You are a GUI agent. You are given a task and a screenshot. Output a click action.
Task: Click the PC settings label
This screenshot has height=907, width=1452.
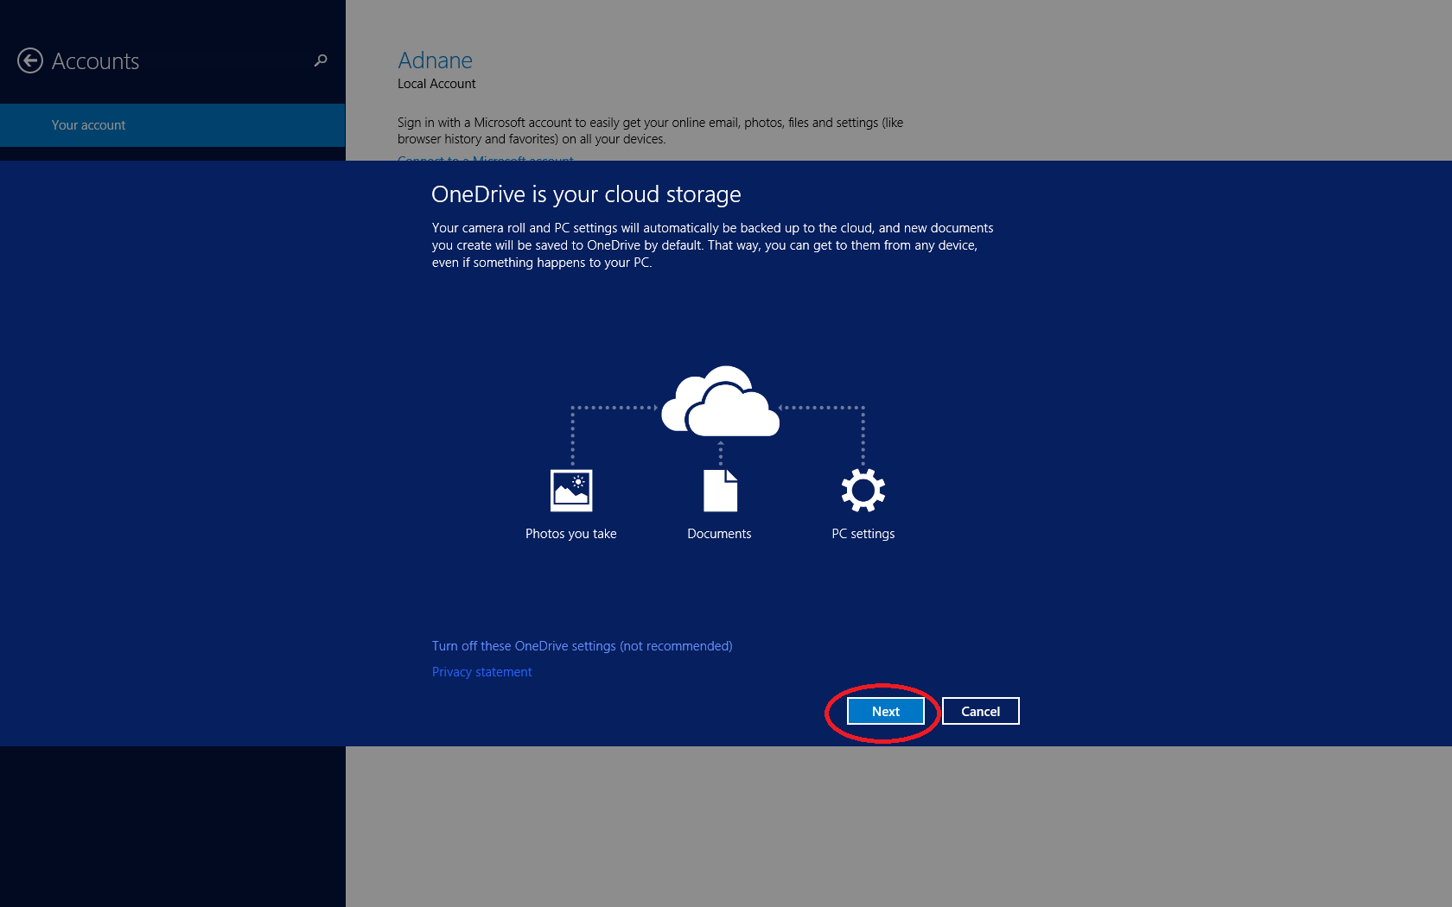[x=863, y=534]
